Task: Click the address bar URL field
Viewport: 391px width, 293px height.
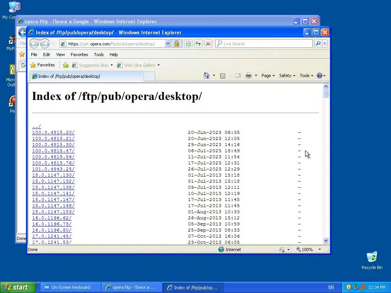Action: [x=112, y=44]
